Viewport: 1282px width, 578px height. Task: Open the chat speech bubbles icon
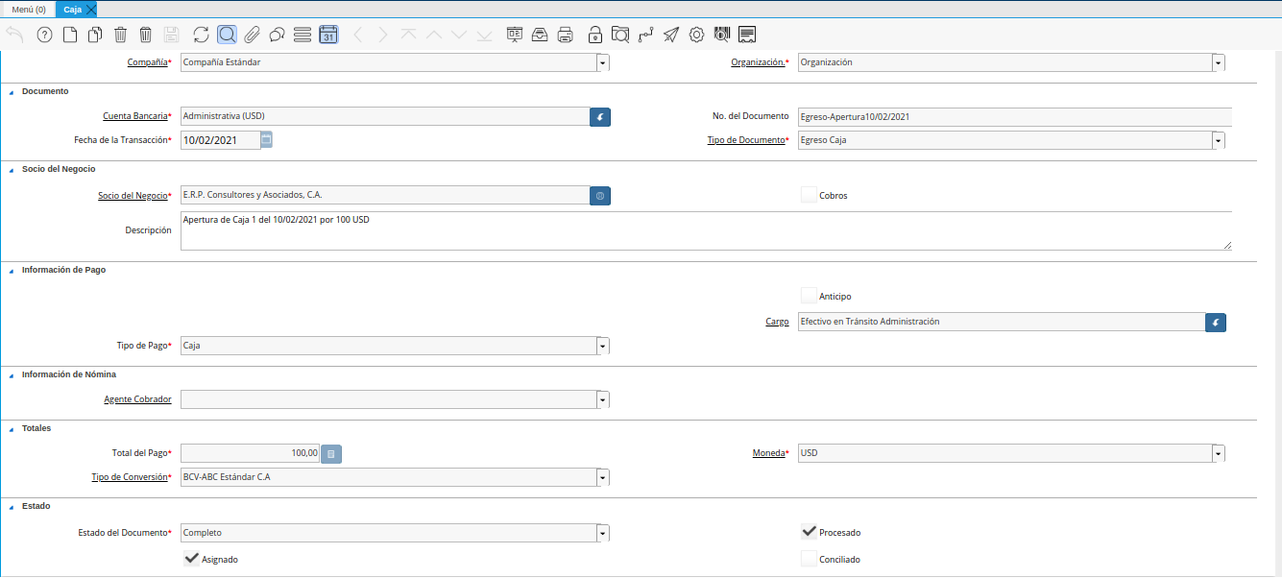point(277,35)
